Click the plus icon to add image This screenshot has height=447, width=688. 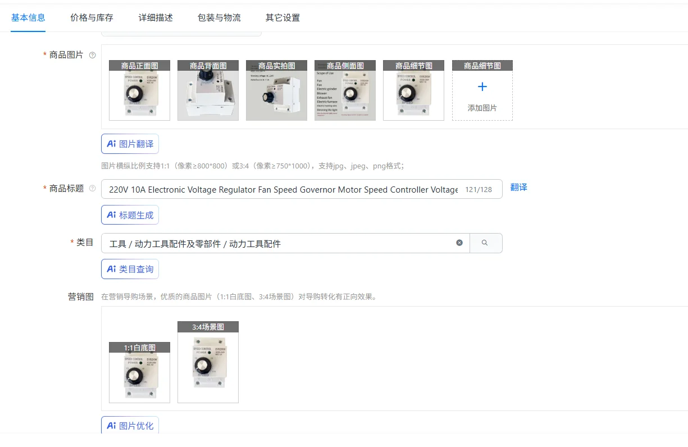(482, 87)
